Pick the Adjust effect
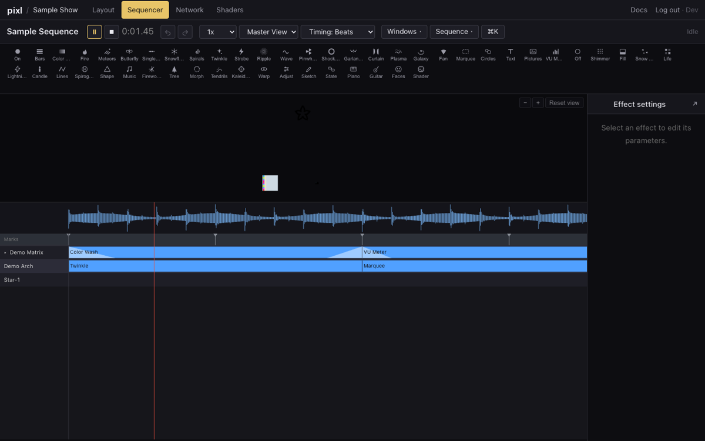Viewport: 705px width, 441px height. 286,72
